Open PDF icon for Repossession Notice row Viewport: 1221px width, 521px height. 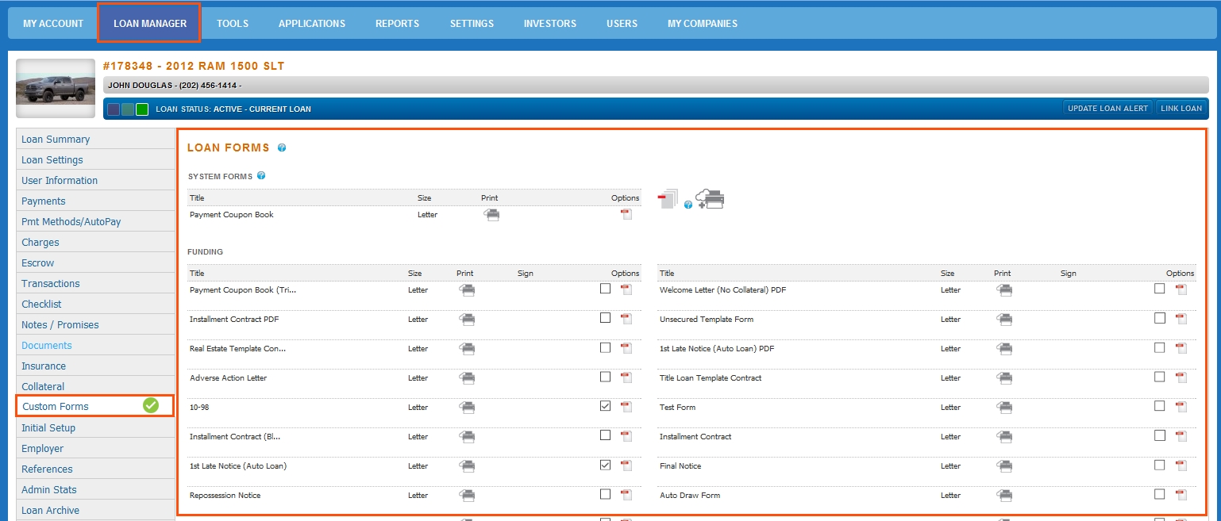(x=626, y=495)
